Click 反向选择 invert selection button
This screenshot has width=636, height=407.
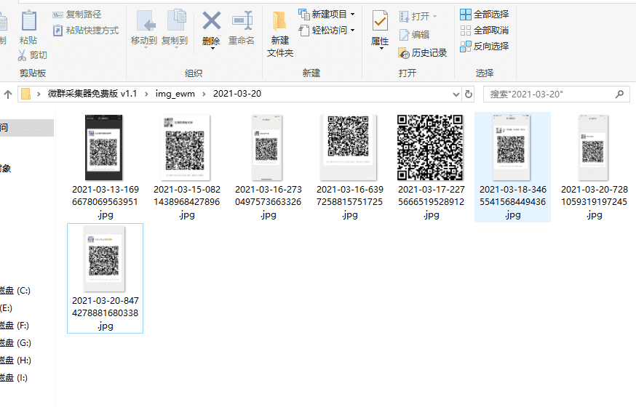coord(484,47)
